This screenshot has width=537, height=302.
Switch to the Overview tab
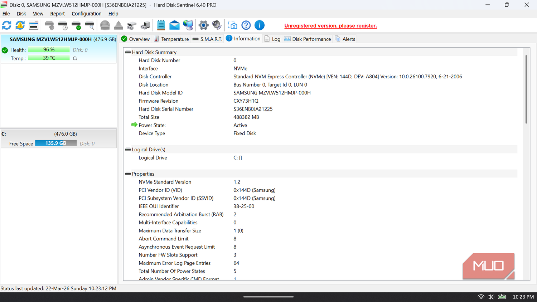pos(135,39)
